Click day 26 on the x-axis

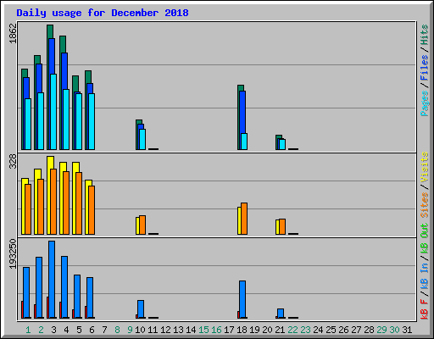pyautogui.click(x=343, y=330)
